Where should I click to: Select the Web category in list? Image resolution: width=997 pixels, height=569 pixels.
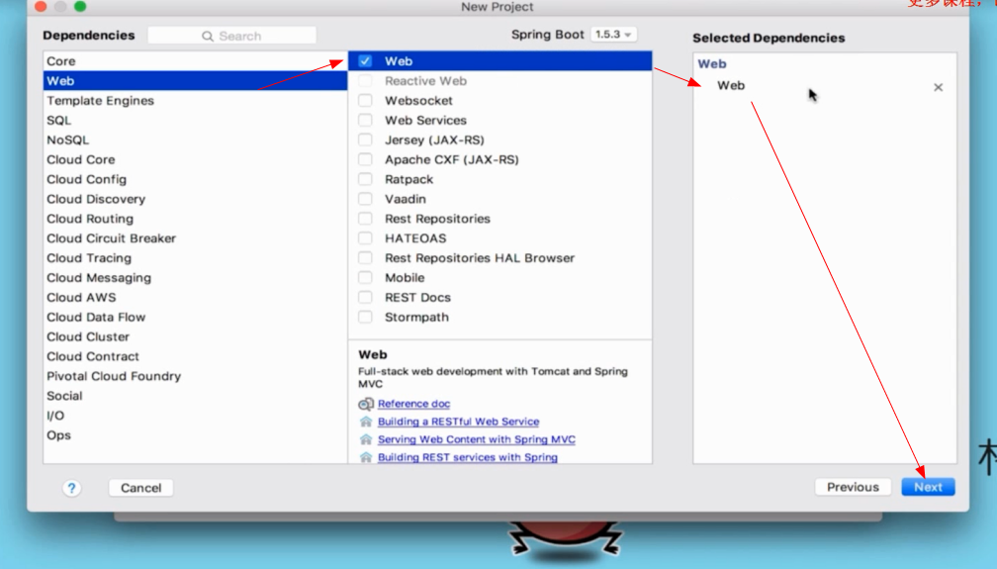195,81
